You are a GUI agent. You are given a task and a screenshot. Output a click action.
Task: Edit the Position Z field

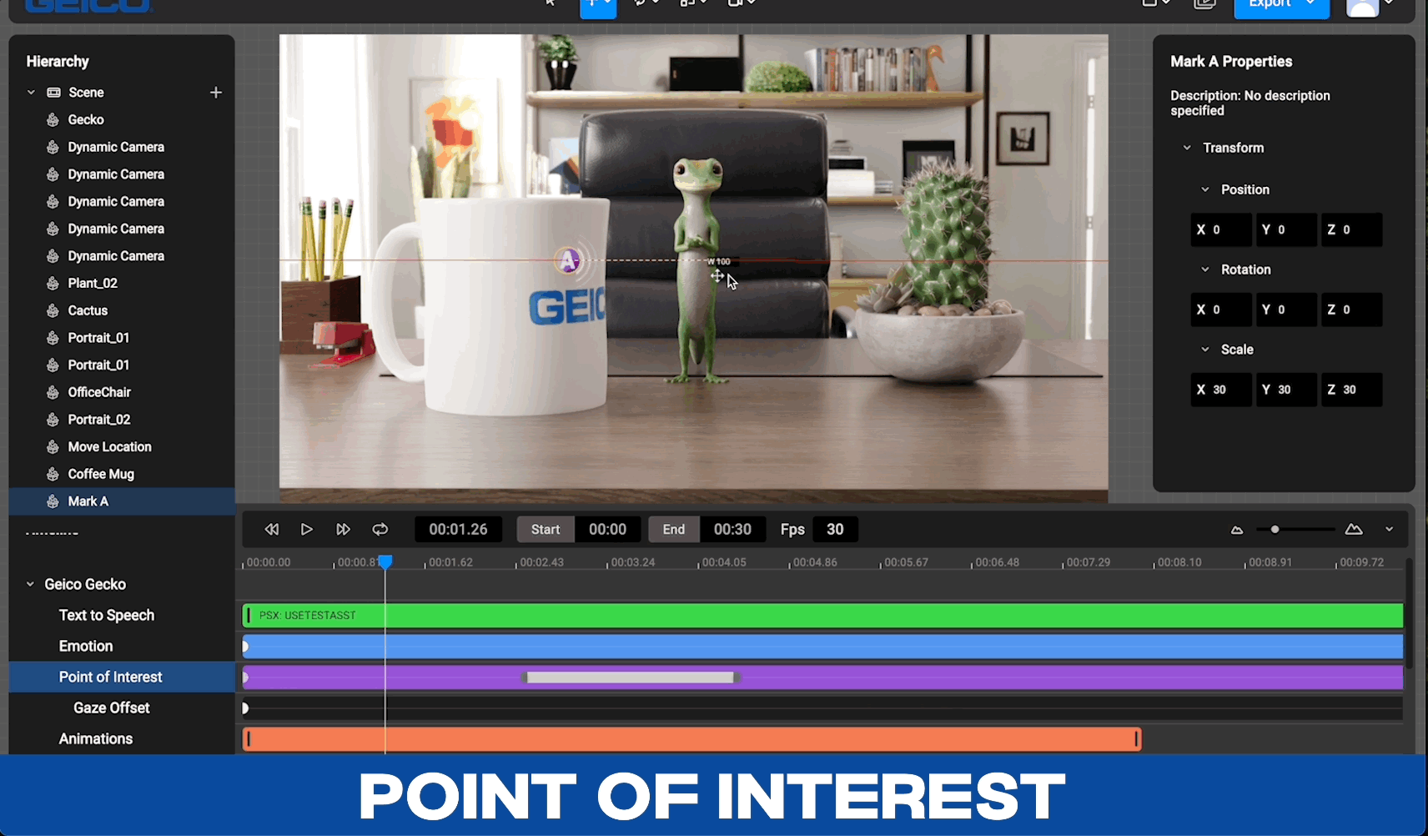pyautogui.click(x=1351, y=229)
